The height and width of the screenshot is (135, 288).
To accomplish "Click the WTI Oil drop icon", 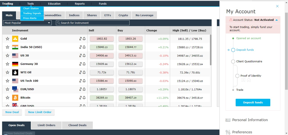I will (x=15, y=72).
